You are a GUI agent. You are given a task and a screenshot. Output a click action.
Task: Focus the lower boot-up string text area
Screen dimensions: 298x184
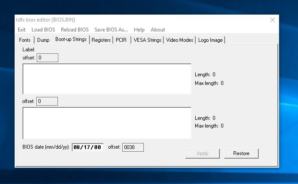coord(107,123)
